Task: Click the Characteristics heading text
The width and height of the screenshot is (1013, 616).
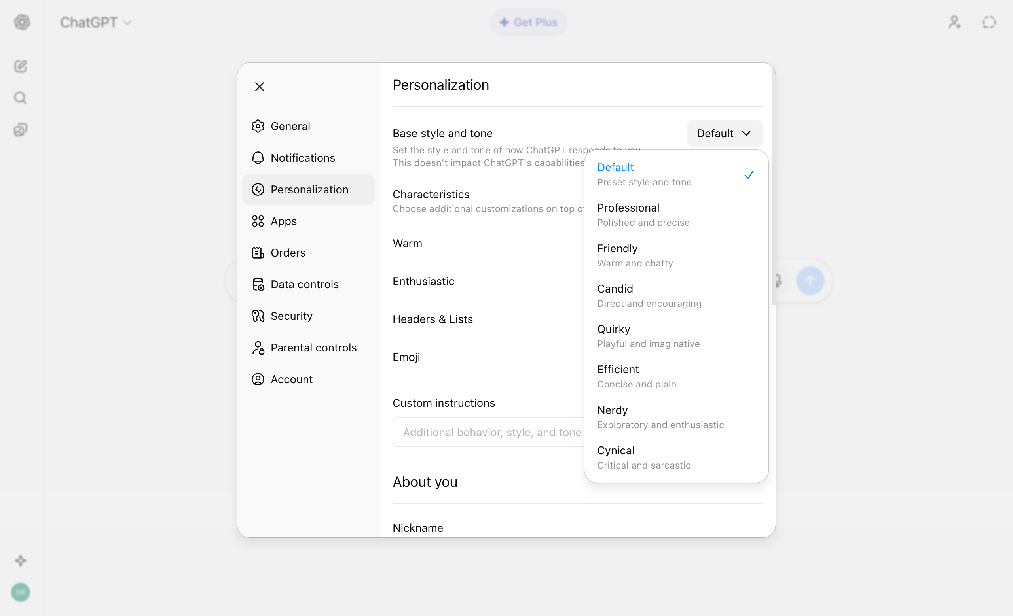Action: [x=431, y=194]
